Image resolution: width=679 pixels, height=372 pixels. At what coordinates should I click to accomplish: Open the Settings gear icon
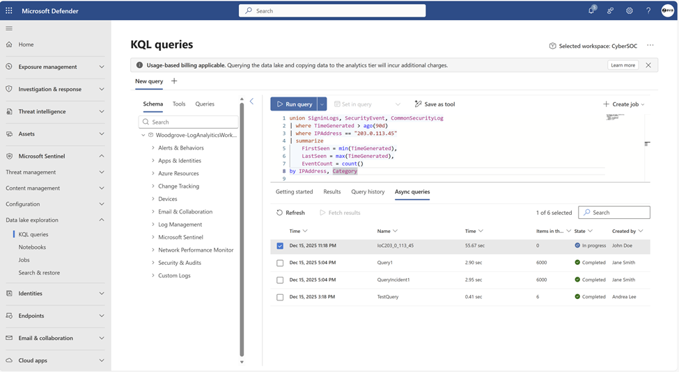pos(630,11)
